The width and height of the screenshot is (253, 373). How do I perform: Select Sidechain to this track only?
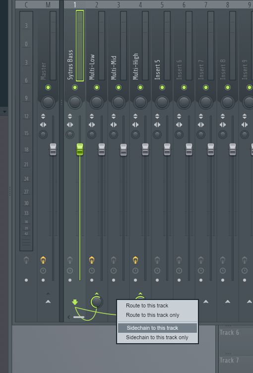[x=157, y=337]
